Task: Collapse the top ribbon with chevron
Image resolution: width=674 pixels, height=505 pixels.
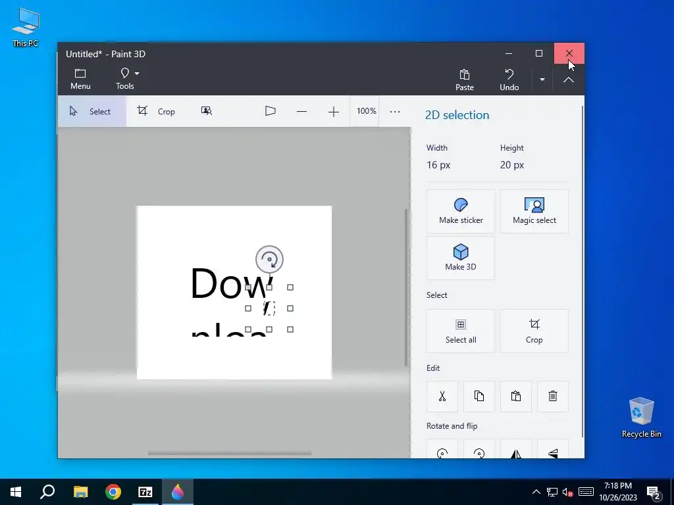Action: (x=568, y=80)
